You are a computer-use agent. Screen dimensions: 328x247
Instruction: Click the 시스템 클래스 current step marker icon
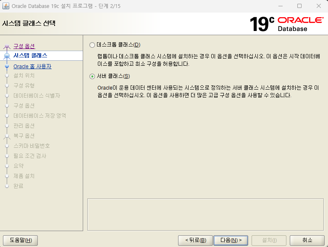pyautogui.click(x=7, y=56)
